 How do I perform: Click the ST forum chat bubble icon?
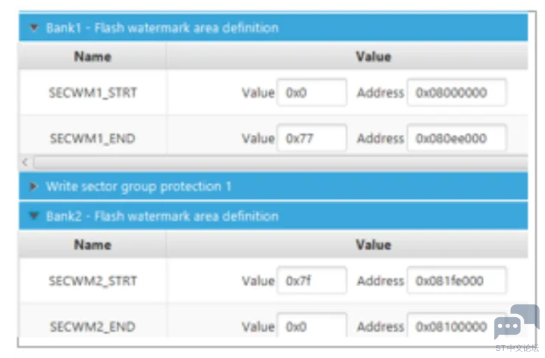click(x=516, y=322)
